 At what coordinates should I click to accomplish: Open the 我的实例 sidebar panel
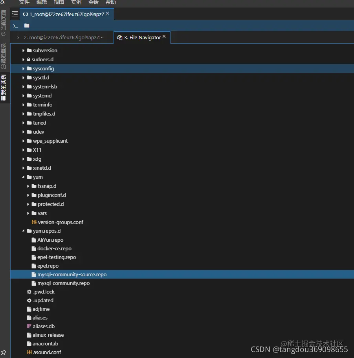click(x=4, y=88)
